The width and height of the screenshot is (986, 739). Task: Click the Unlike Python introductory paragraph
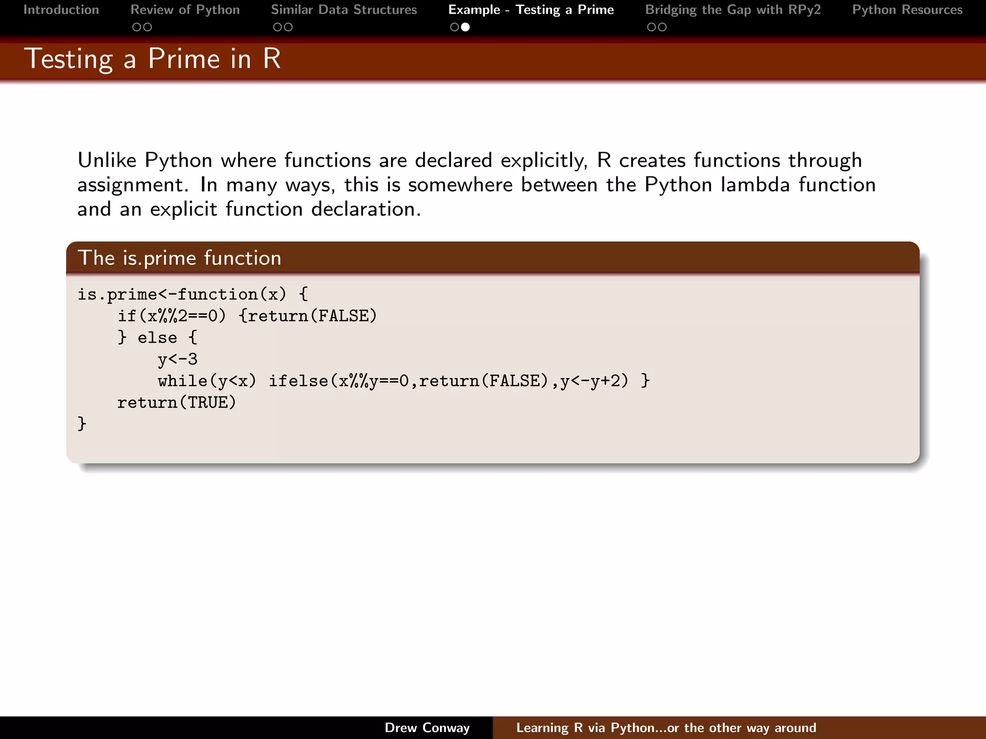pyautogui.click(x=476, y=185)
